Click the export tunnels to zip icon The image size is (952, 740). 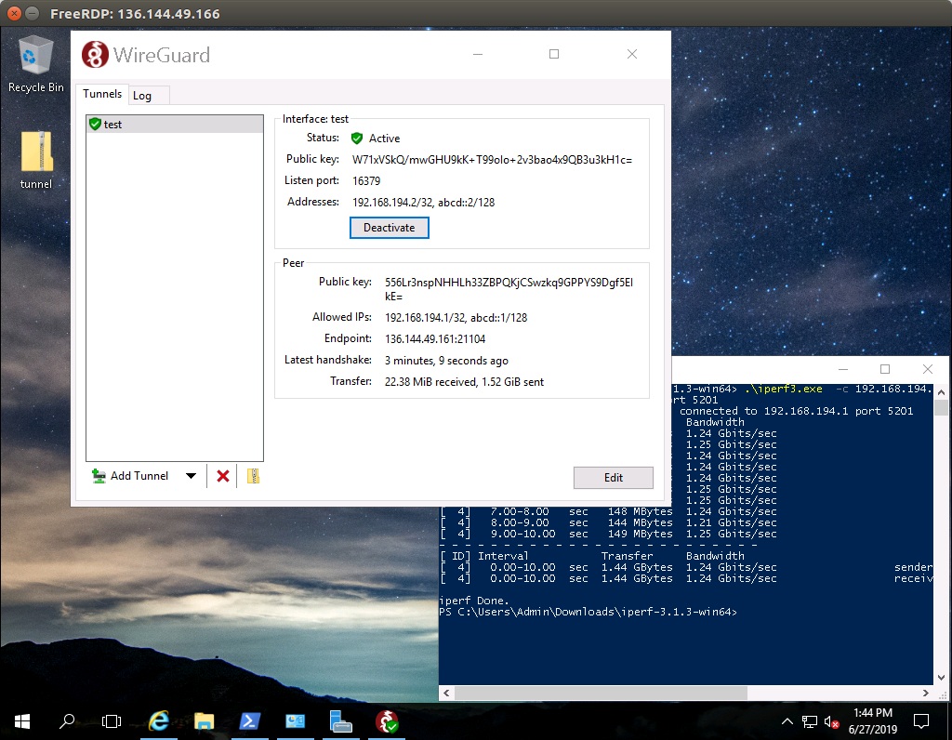point(253,476)
